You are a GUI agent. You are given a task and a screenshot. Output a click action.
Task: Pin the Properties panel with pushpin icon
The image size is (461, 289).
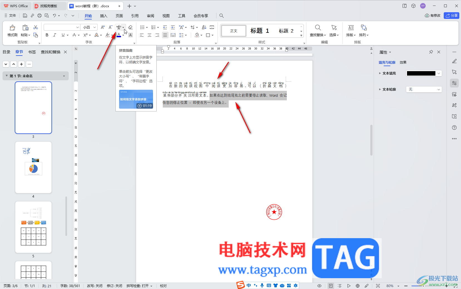431,52
